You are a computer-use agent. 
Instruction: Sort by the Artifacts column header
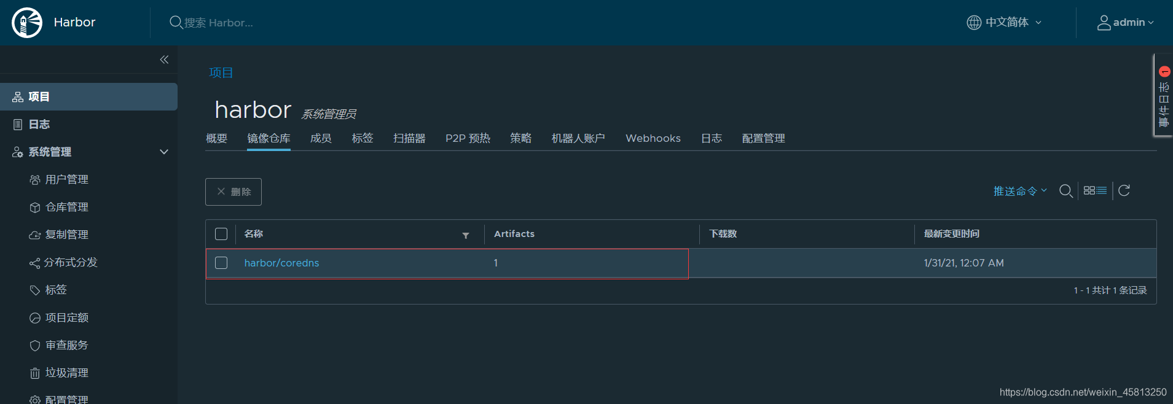point(514,234)
